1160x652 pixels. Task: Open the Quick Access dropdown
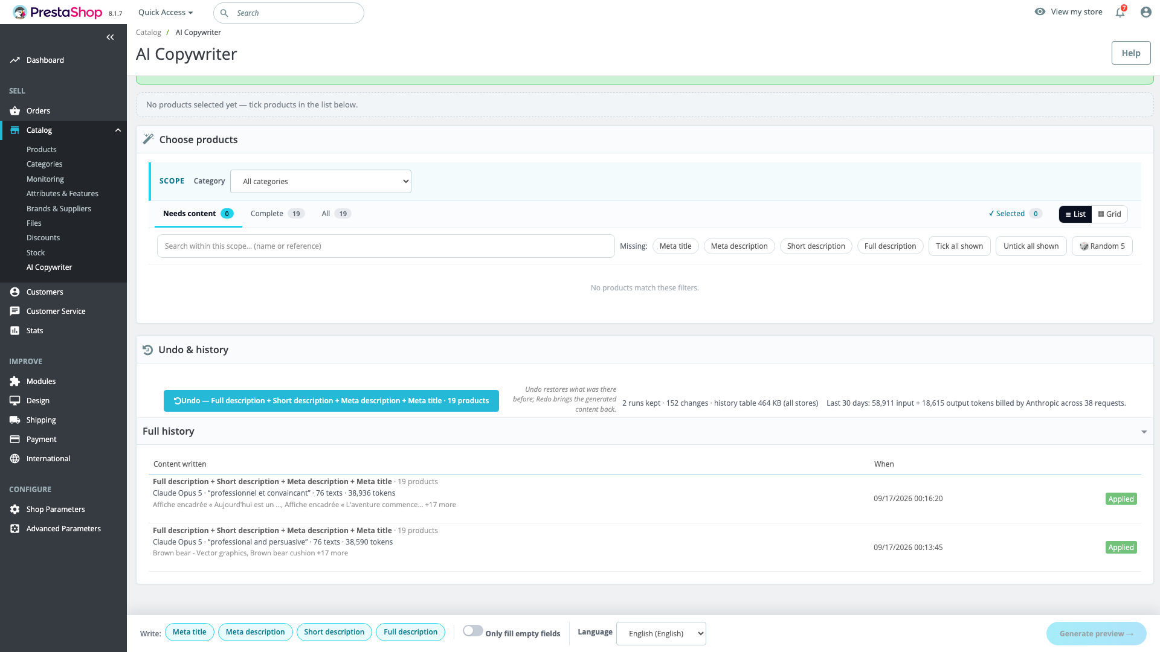pos(166,13)
